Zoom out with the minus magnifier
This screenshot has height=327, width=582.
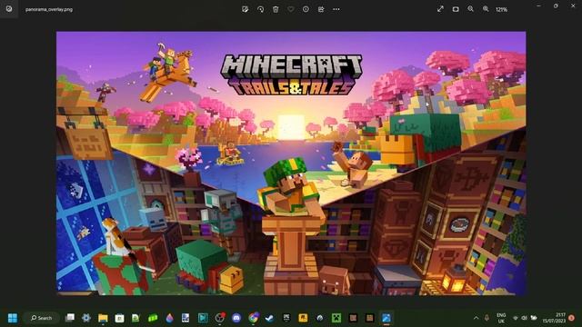[471, 9]
